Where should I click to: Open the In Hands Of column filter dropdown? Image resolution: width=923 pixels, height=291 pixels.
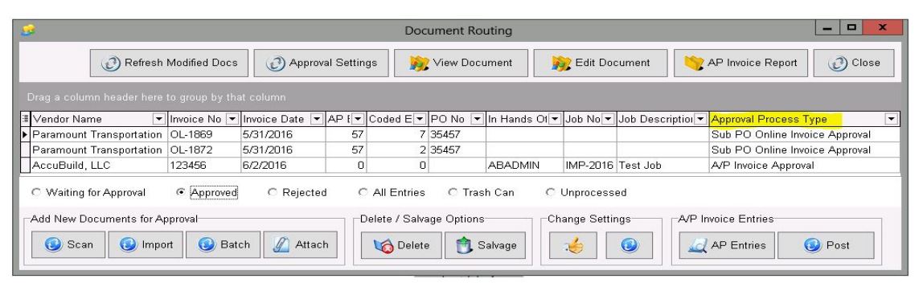coord(554,120)
